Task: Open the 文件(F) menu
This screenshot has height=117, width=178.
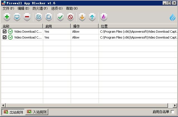Action: 8,8
